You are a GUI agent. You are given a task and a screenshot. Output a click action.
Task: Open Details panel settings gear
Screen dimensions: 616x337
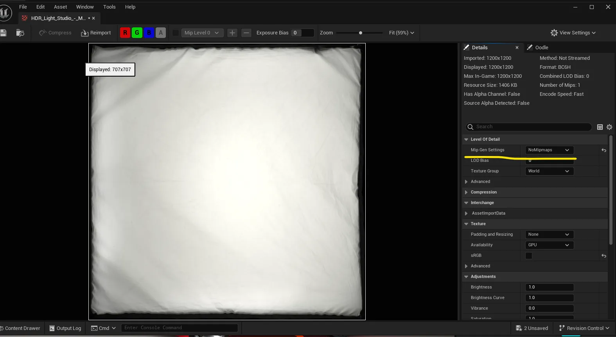(x=609, y=127)
